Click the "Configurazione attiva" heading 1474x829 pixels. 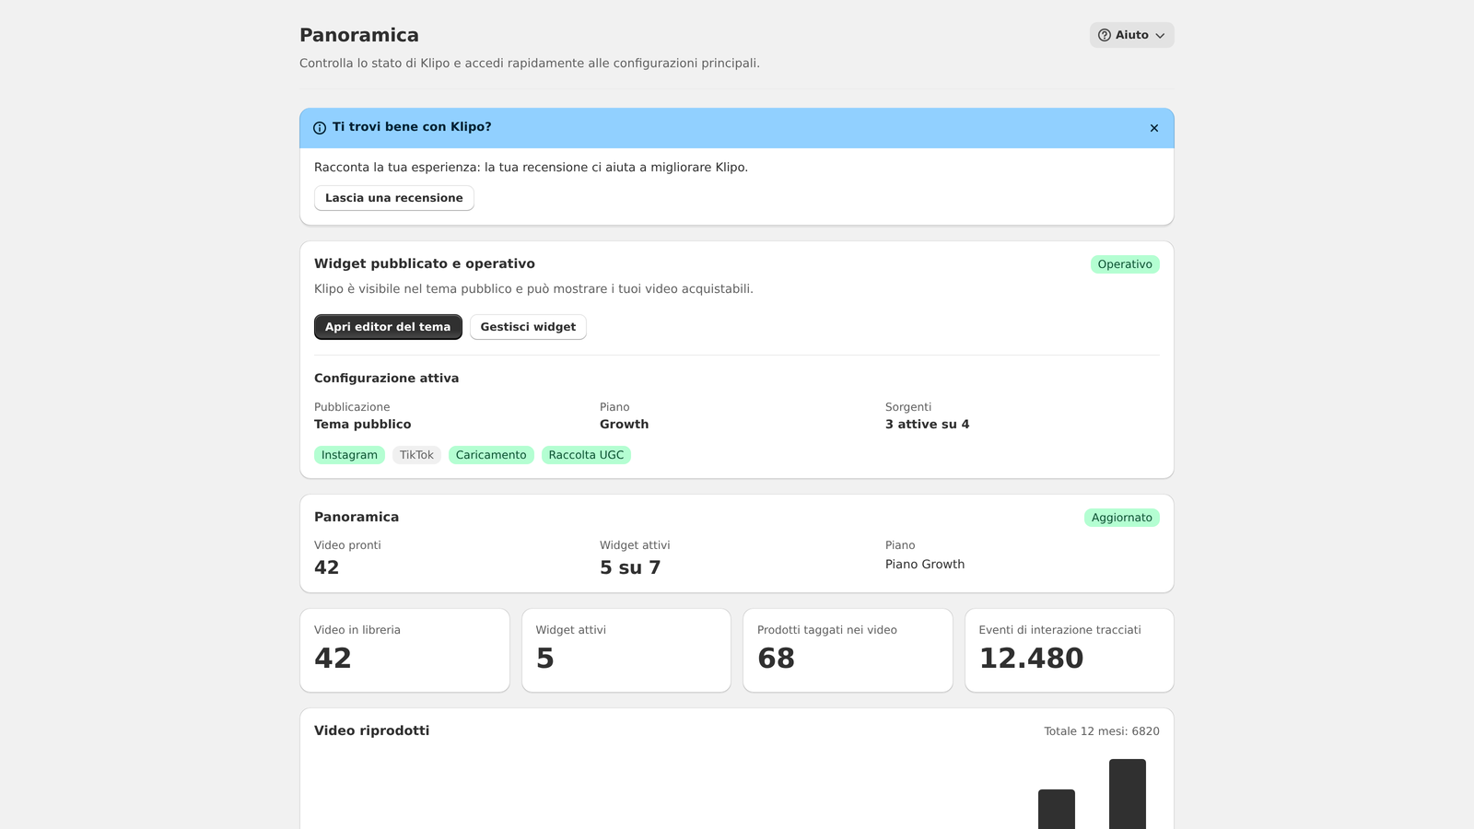pos(386,379)
